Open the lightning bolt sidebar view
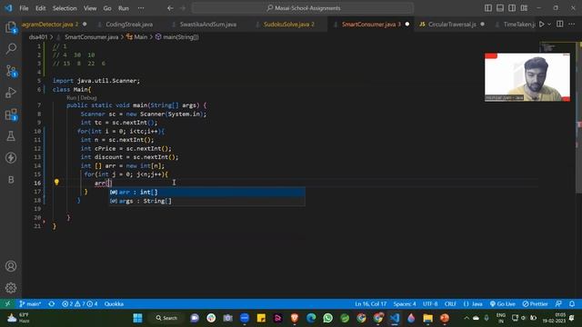This screenshot has width=582, height=327. (11, 158)
